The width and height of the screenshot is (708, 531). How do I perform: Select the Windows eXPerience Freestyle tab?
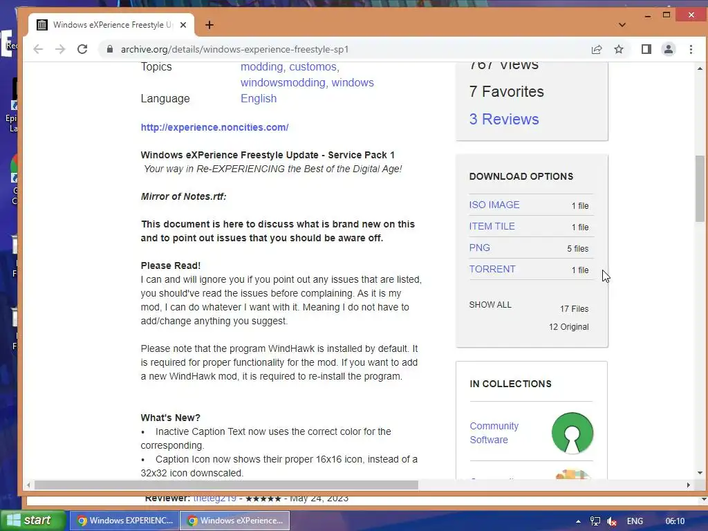click(x=111, y=25)
